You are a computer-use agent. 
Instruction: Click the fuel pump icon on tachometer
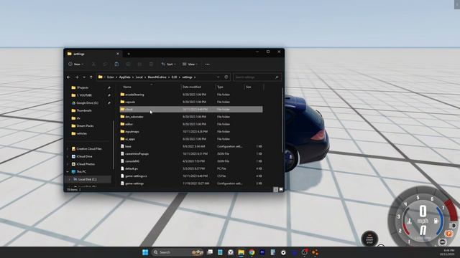(x=436, y=221)
